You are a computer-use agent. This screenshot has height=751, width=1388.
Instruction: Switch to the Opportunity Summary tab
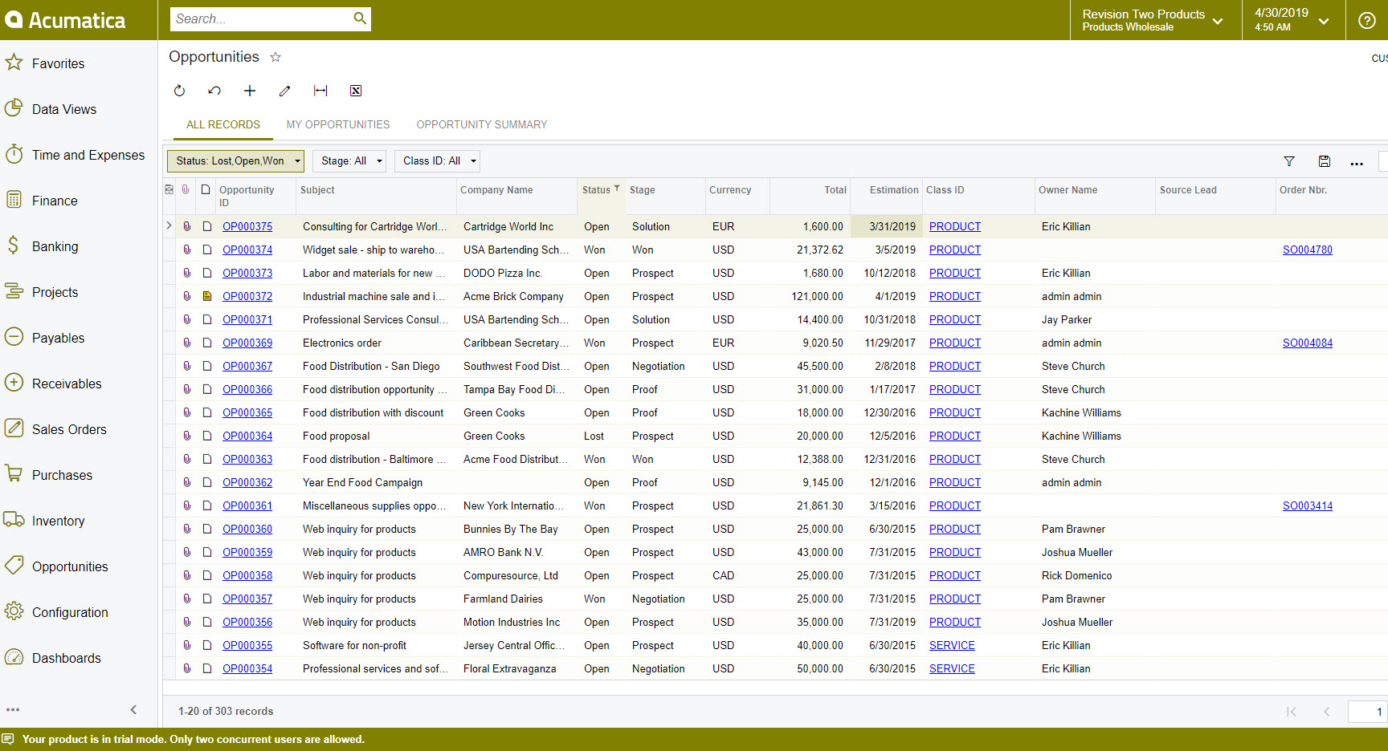pos(481,124)
